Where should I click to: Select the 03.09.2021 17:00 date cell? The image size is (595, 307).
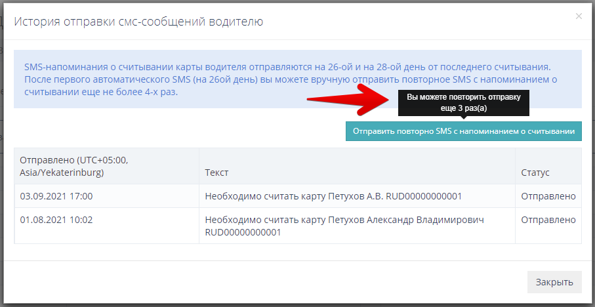(56, 196)
